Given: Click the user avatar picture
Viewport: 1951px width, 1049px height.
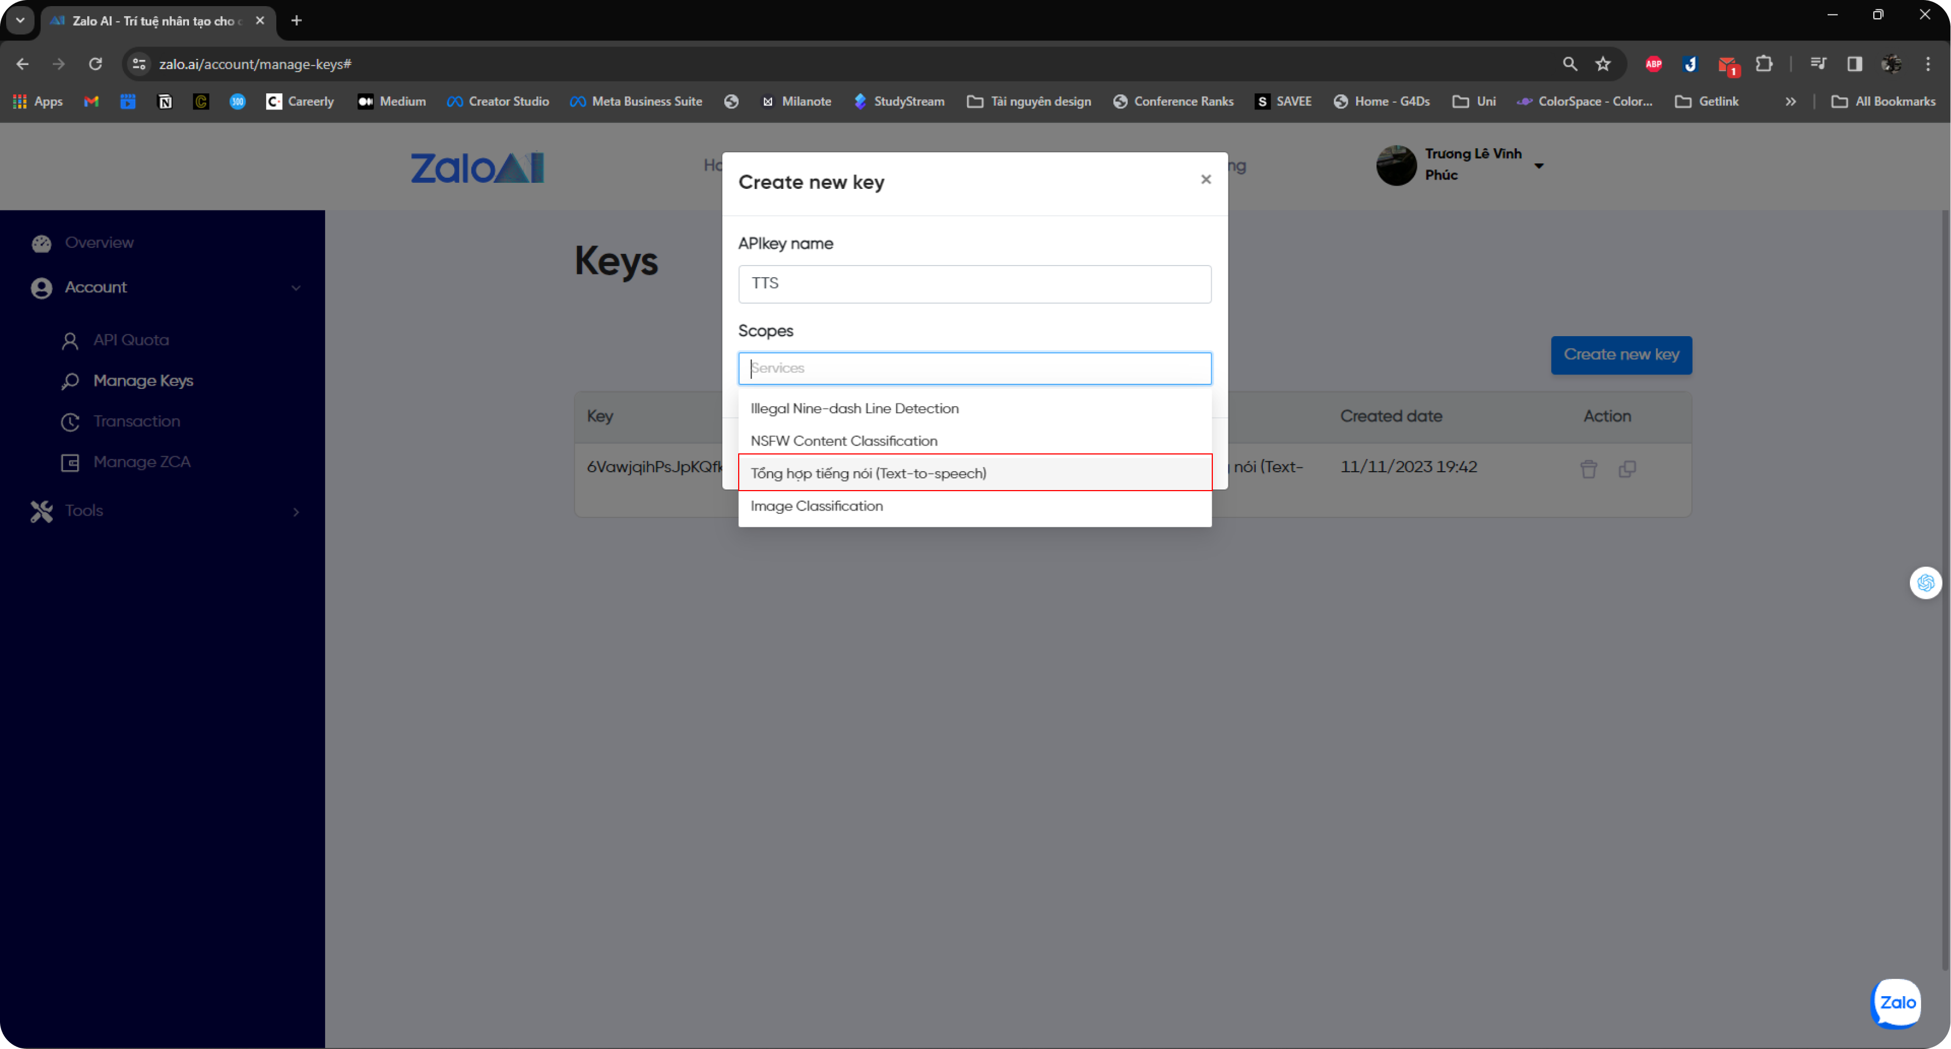Looking at the screenshot, I should coord(1396,165).
